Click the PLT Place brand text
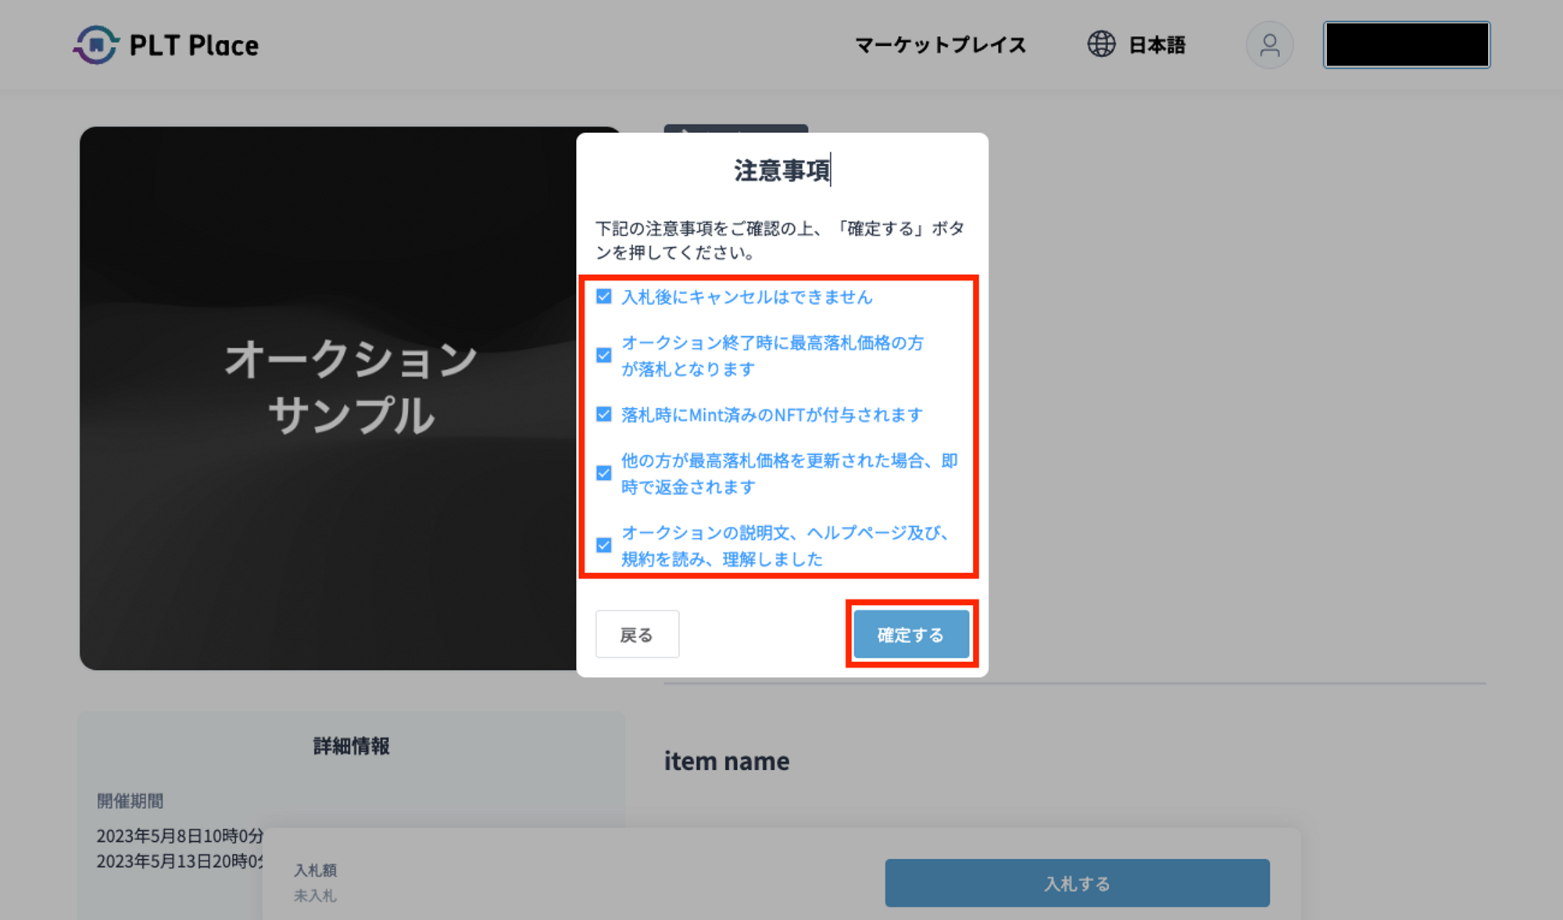The width and height of the screenshot is (1563, 920). [x=194, y=45]
